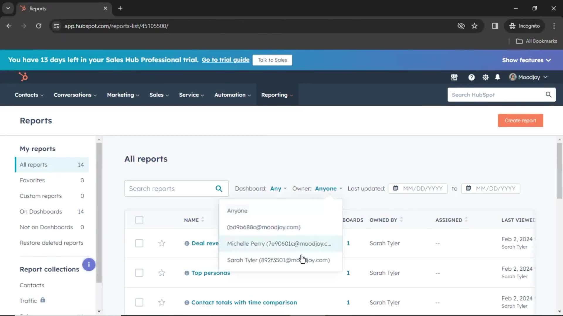Click the info icon beside Top personas
Viewport: 563px width, 316px height.
(x=187, y=273)
